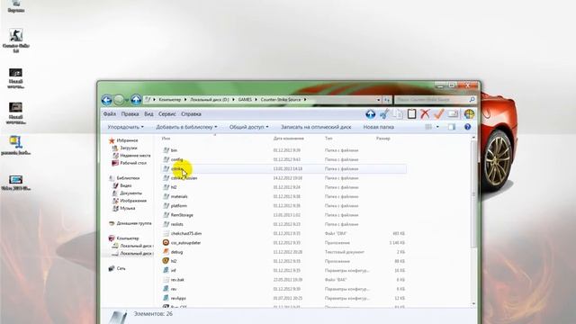Select the RemStorage folder
The height and width of the screenshot is (324, 576).
tap(182, 215)
